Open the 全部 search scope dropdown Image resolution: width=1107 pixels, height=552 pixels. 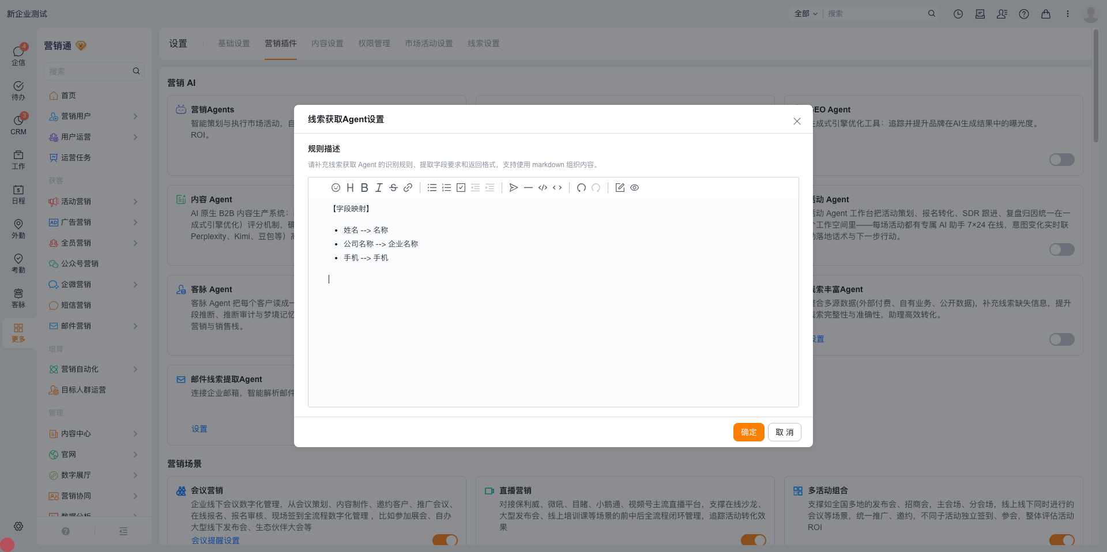click(x=805, y=14)
